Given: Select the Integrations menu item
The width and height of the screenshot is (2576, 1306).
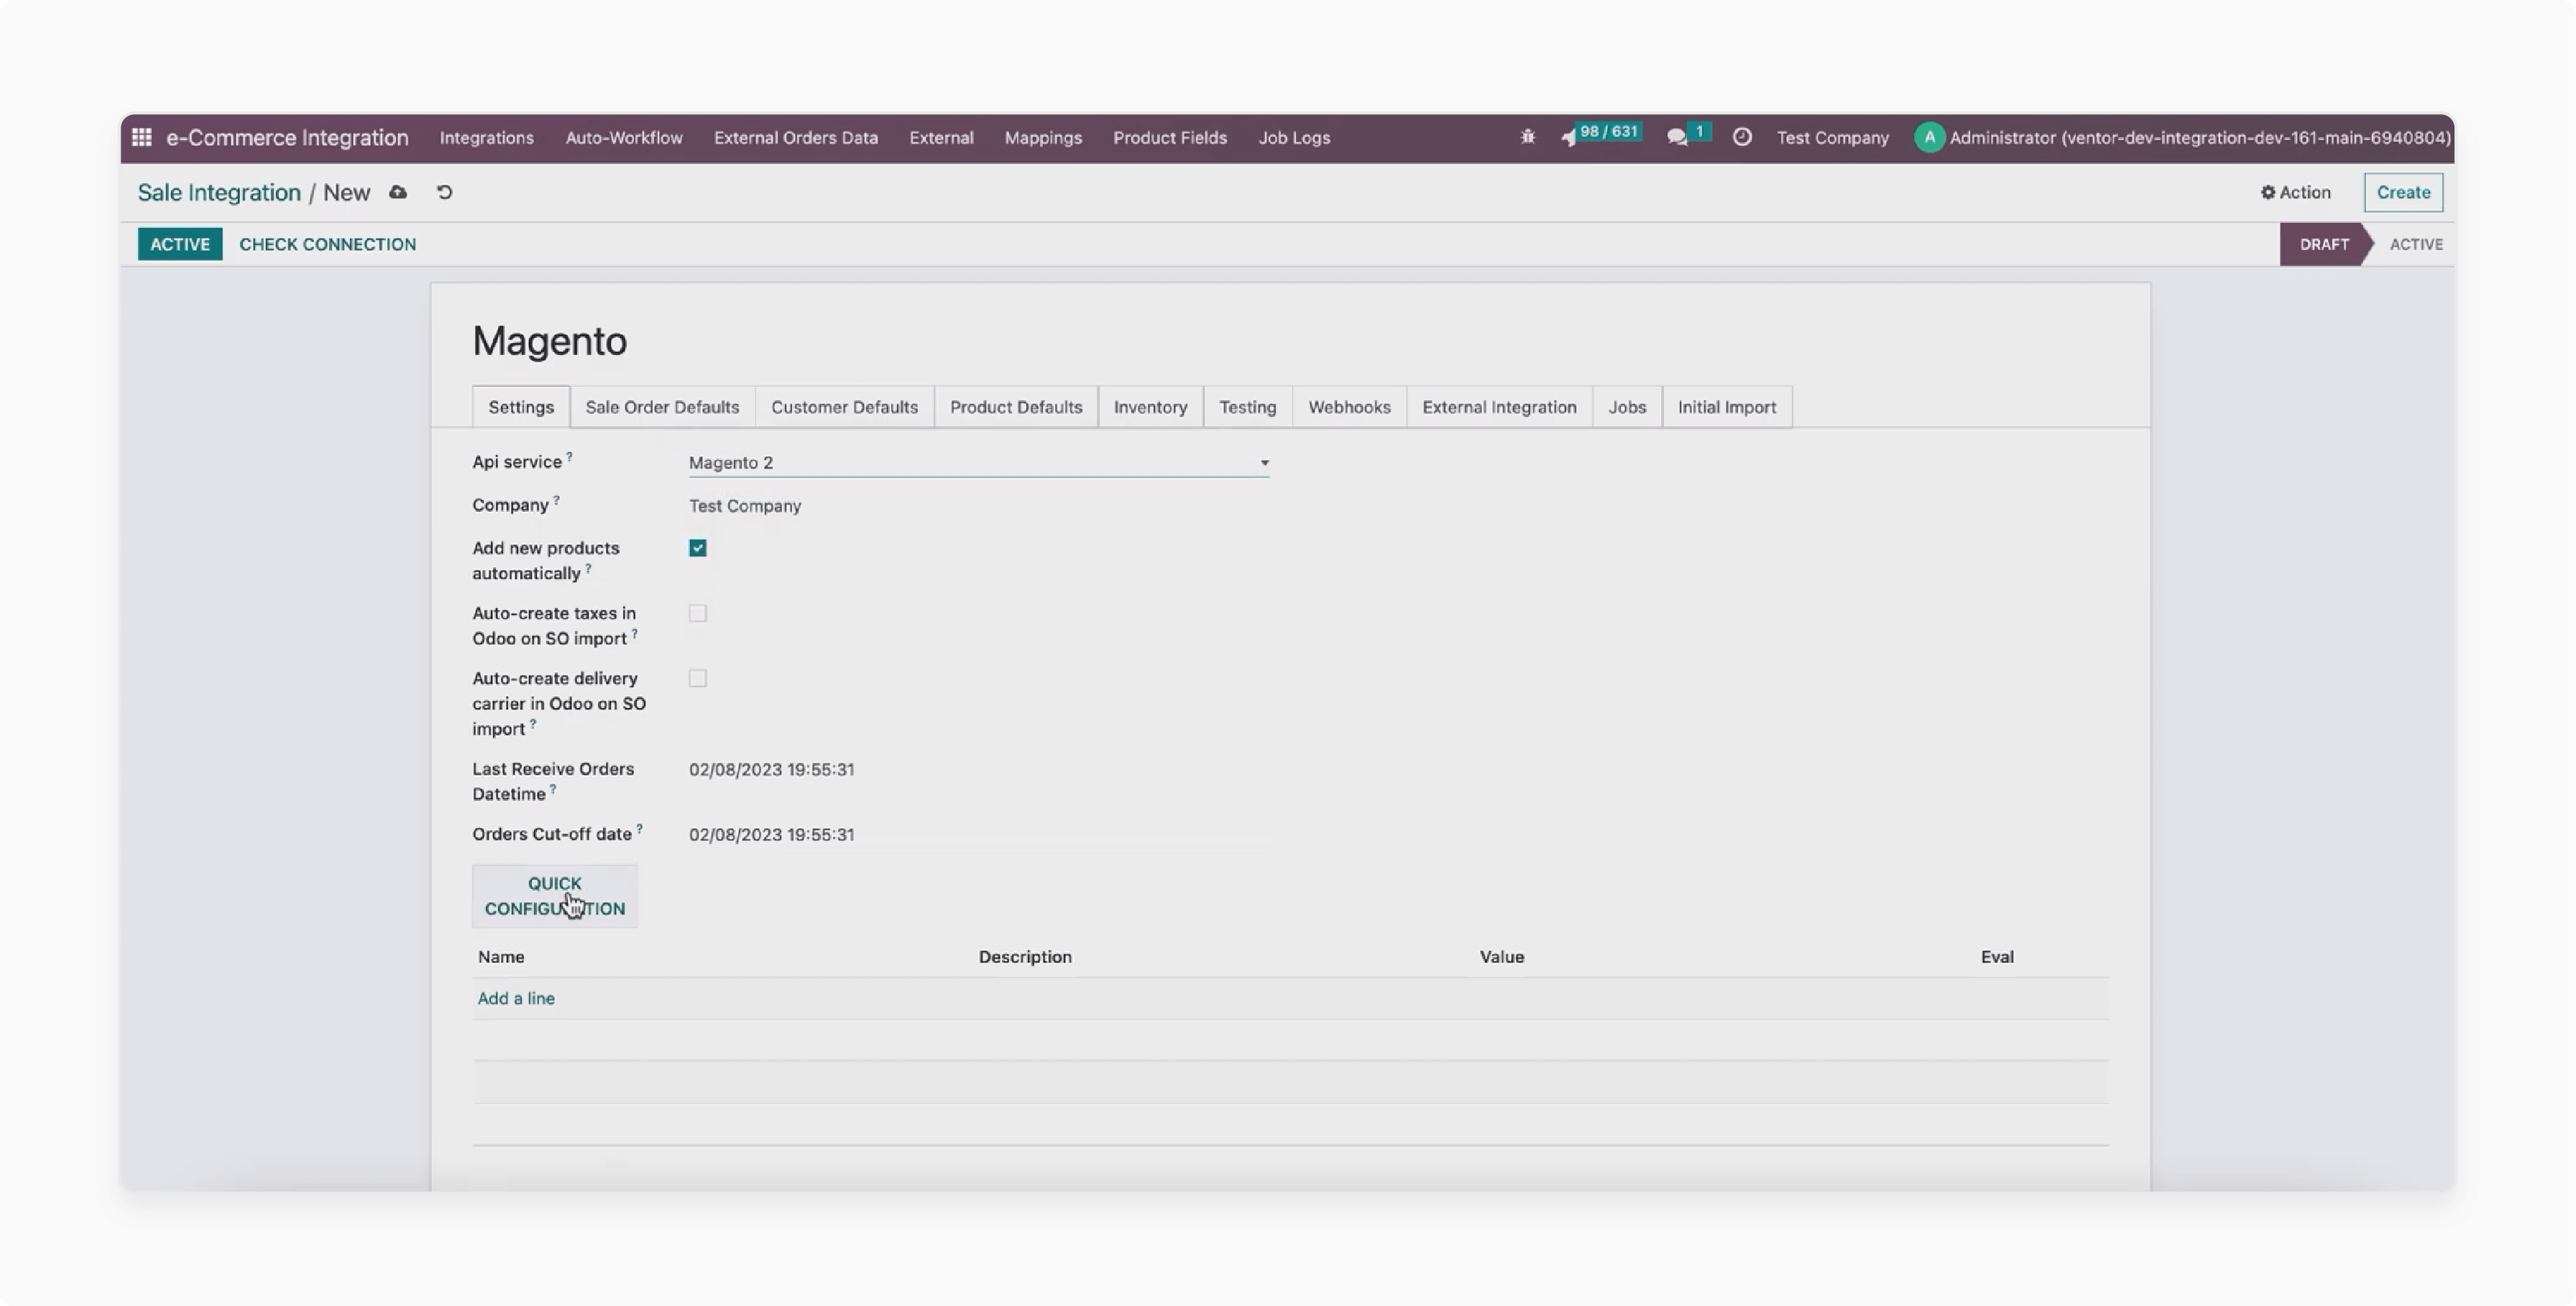Looking at the screenshot, I should [x=486, y=137].
